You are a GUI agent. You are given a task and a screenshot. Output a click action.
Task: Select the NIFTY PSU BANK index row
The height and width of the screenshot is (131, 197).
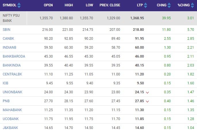pyautogui.click(x=98, y=18)
